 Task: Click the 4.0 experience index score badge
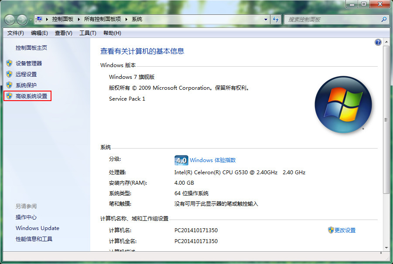[181, 160]
